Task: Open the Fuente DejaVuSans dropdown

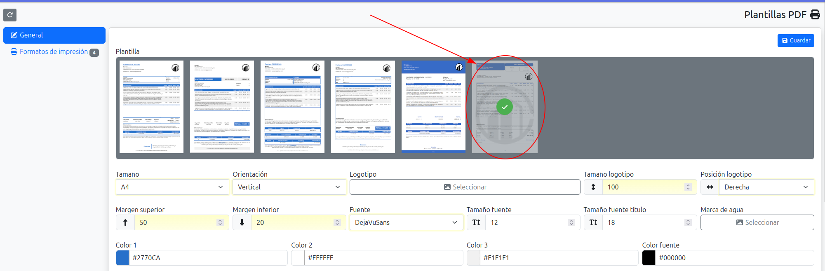Action: click(x=406, y=222)
